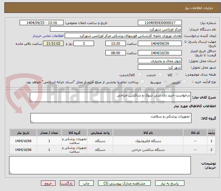
Task: Click the price validity date 1404/10/30
Action: (160, 53)
